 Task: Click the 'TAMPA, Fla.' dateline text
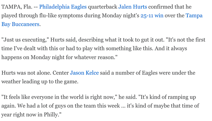pos(17,7)
